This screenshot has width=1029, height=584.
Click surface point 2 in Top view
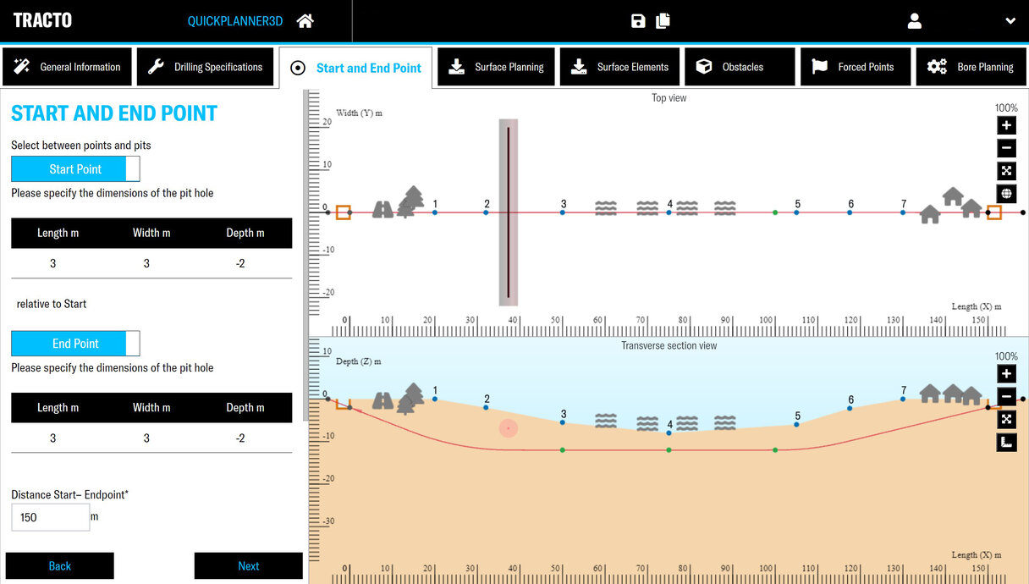486,212
